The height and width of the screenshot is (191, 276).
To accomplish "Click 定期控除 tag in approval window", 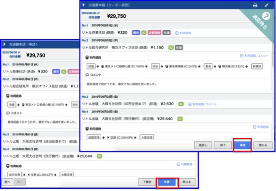I will tap(154, 33).
